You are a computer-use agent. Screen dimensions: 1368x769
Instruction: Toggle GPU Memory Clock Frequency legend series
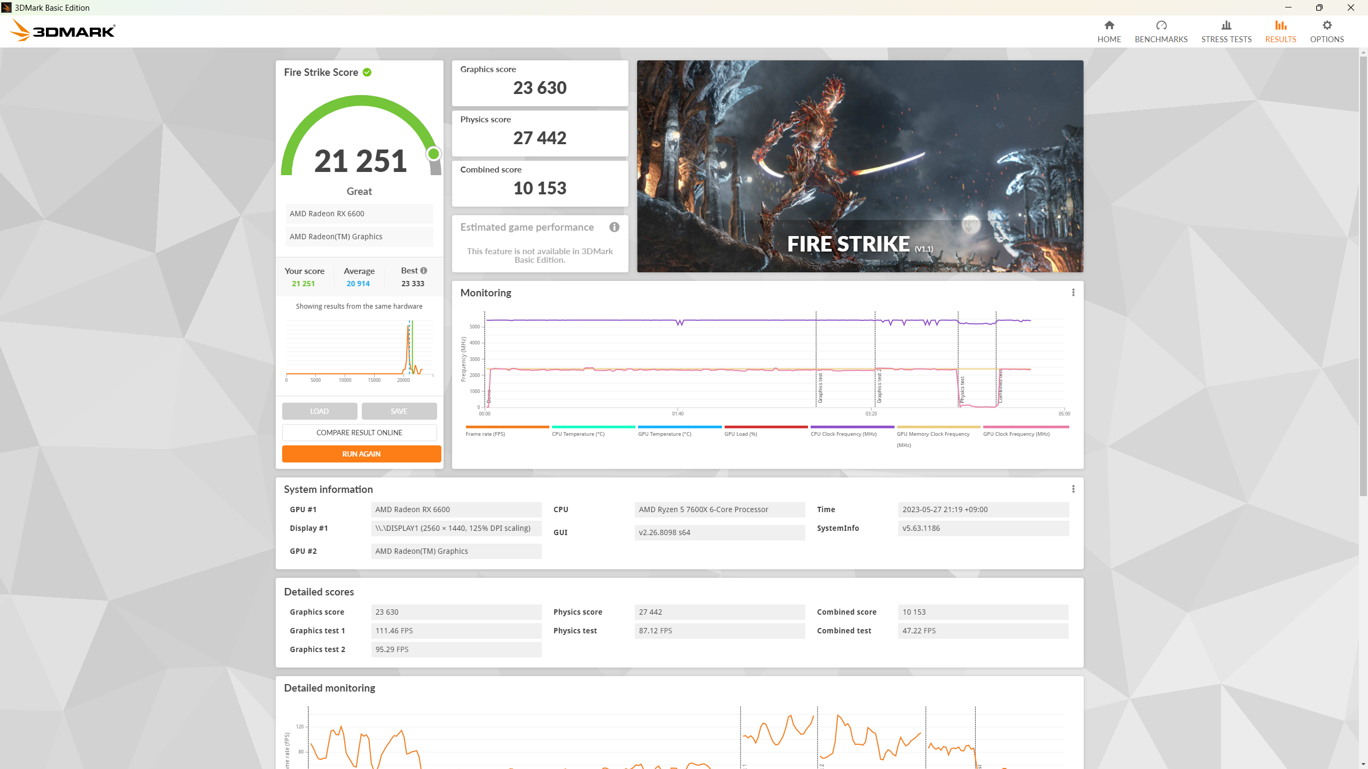point(938,436)
